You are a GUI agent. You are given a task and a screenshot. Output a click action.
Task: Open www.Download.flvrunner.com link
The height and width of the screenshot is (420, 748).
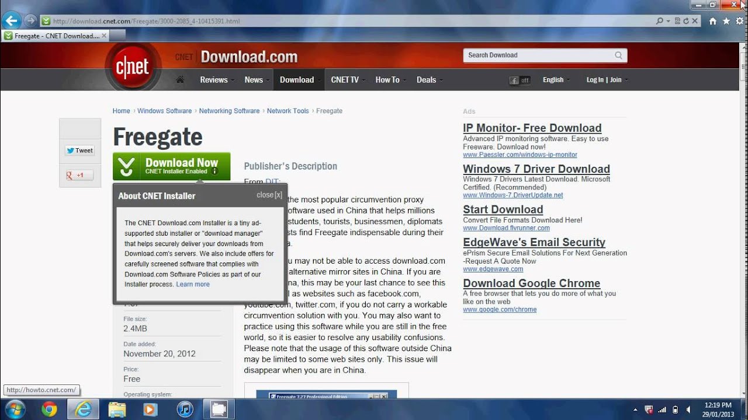tap(506, 228)
